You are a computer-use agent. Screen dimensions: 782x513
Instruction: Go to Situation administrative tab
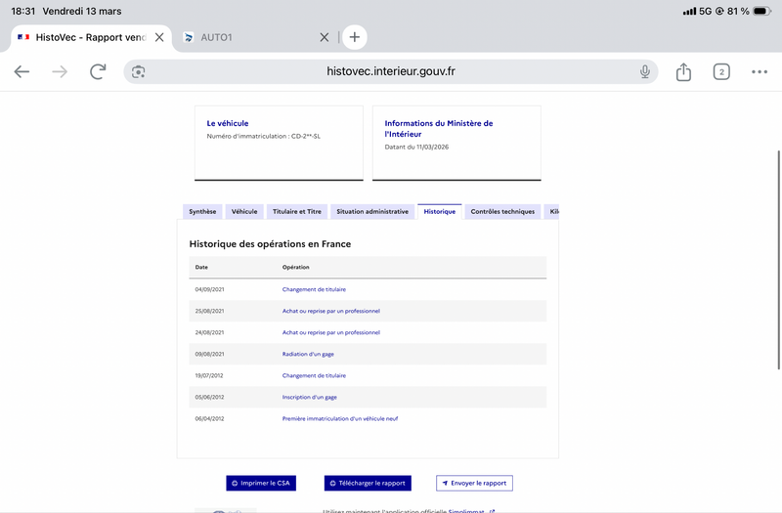372,211
